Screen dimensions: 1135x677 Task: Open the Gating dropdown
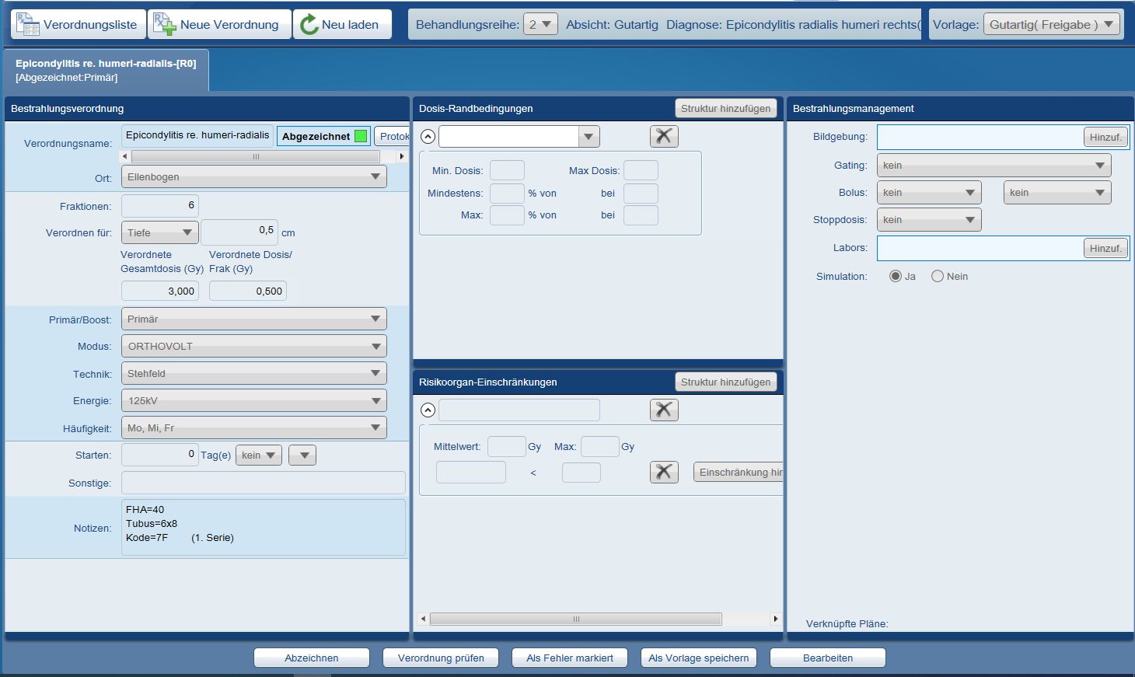tap(994, 165)
